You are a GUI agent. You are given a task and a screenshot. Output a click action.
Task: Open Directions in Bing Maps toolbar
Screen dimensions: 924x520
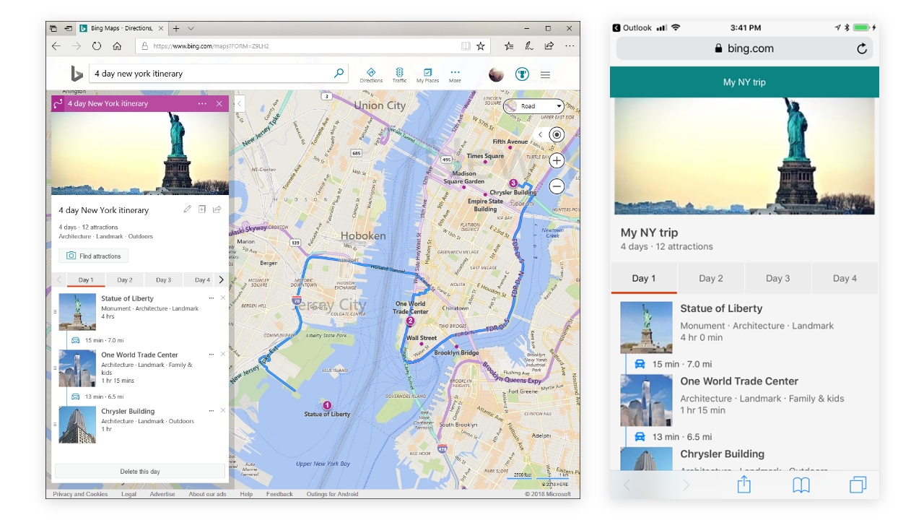tap(371, 75)
